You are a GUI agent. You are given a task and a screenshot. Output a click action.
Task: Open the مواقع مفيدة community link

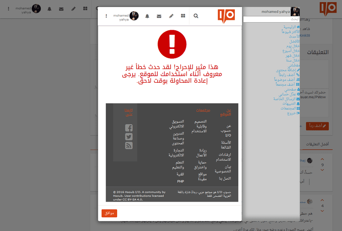point(202,176)
